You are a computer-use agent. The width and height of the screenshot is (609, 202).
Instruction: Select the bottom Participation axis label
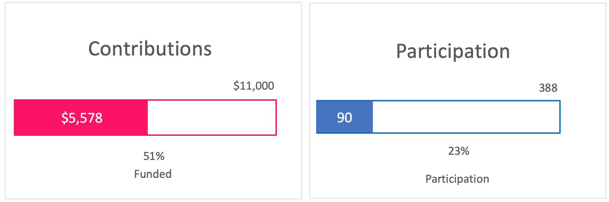tap(457, 179)
